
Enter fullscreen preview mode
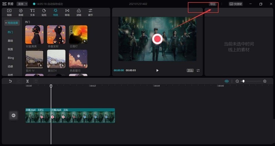coord(198,70)
